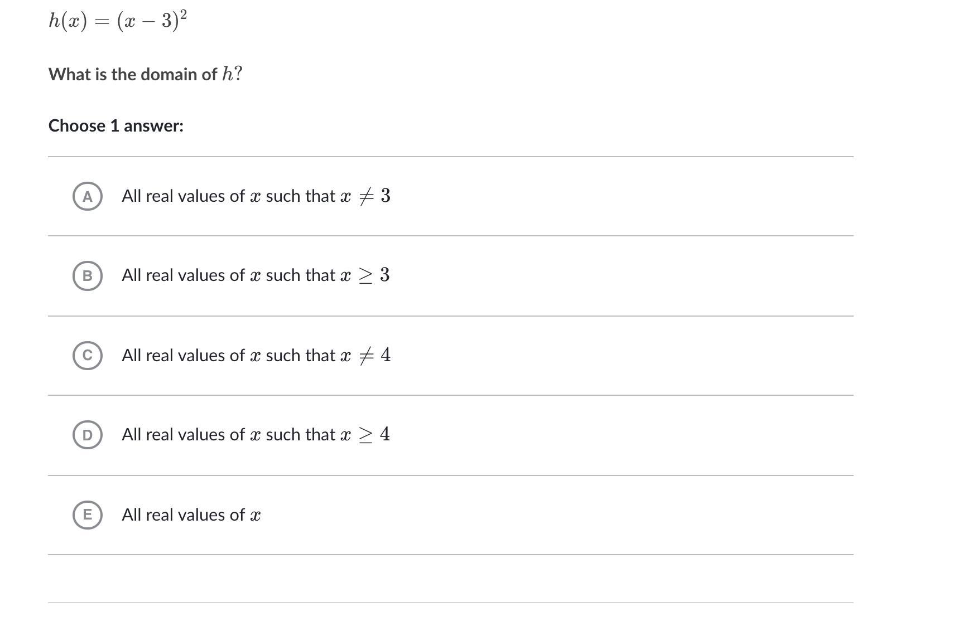The image size is (963, 631).
Task: Click the "x ≠ 3" math expression in option A
Action: coord(365,196)
